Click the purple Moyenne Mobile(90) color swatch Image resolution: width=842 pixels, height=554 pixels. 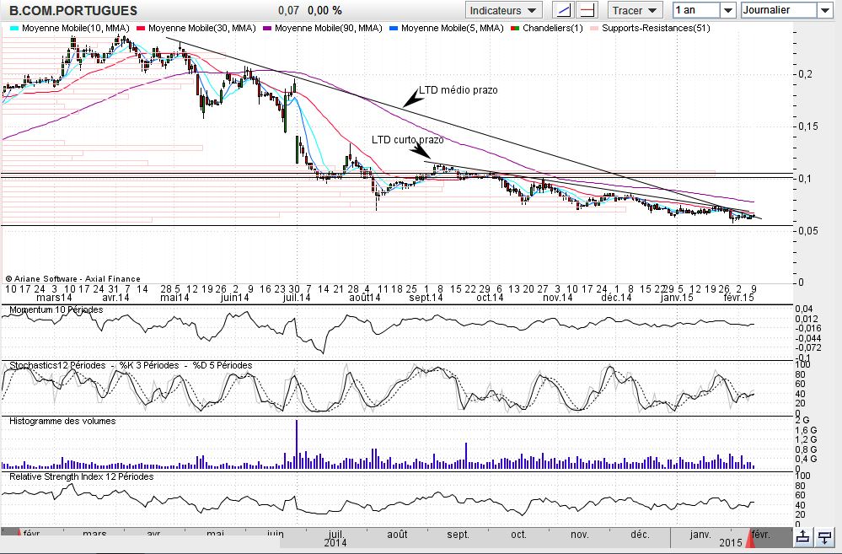pyautogui.click(x=267, y=28)
